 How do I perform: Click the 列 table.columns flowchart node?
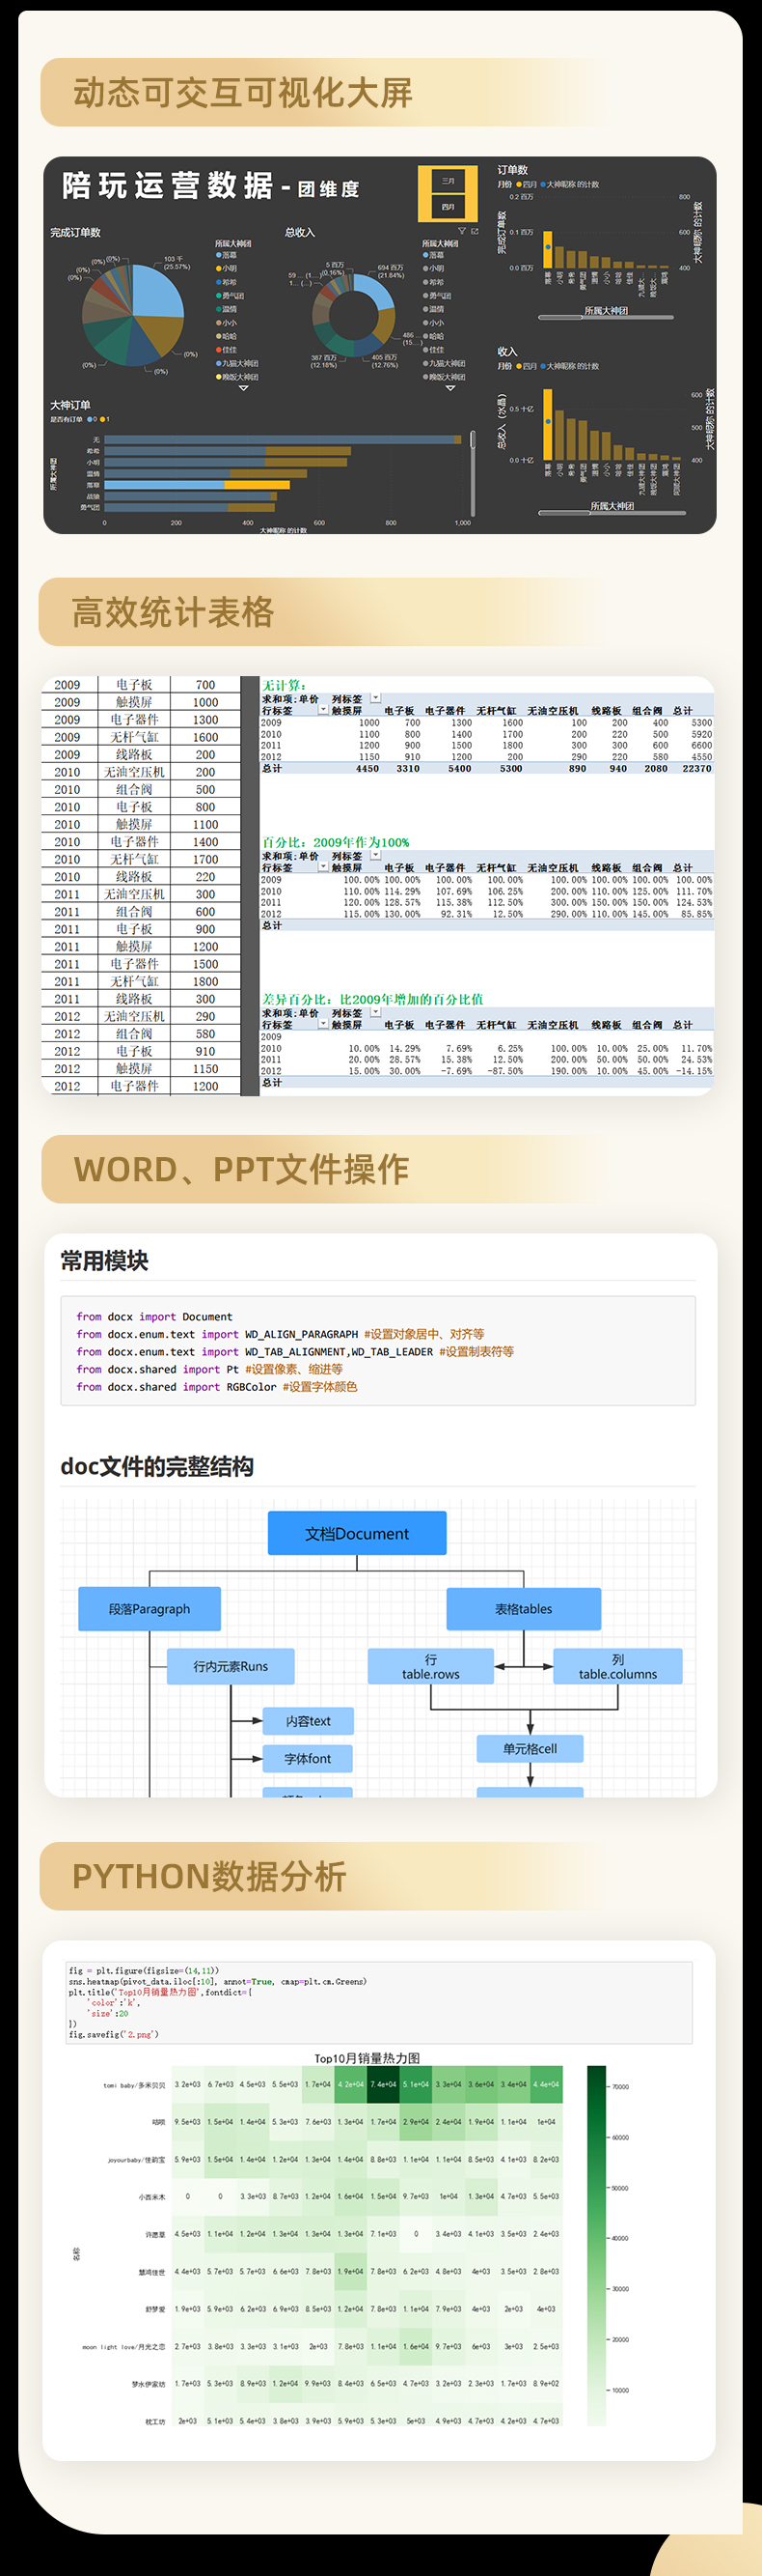(617, 1666)
